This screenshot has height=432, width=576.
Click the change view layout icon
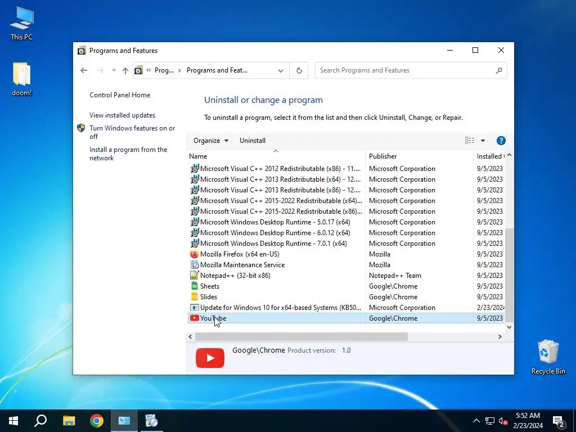coord(470,140)
